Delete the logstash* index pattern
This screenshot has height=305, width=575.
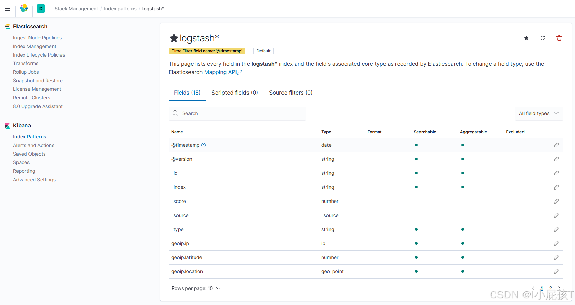(x=559, y=38)
